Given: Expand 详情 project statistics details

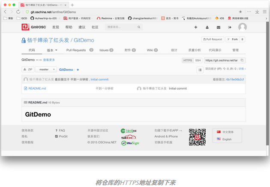Looking at the screenshot, I should 242,69.
